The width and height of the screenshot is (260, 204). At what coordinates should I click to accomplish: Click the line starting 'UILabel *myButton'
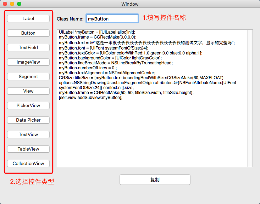pos(97,32)
